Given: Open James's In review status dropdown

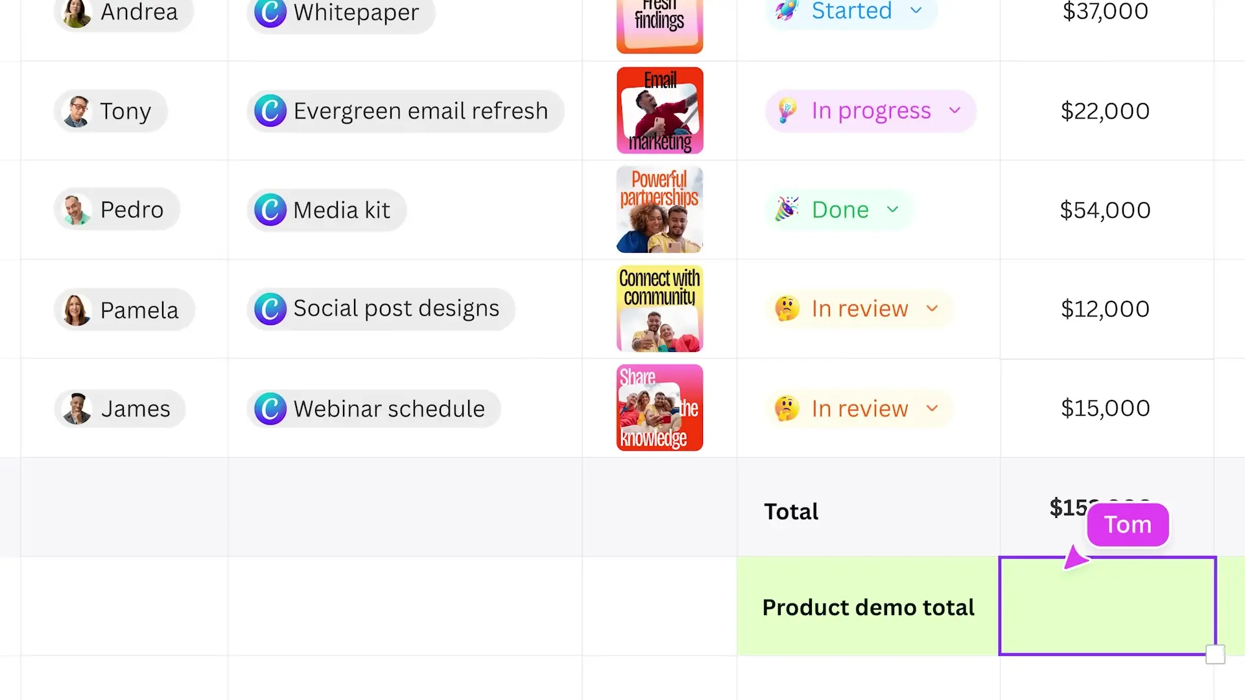Looking at the screenshot, I should (932, 409).
